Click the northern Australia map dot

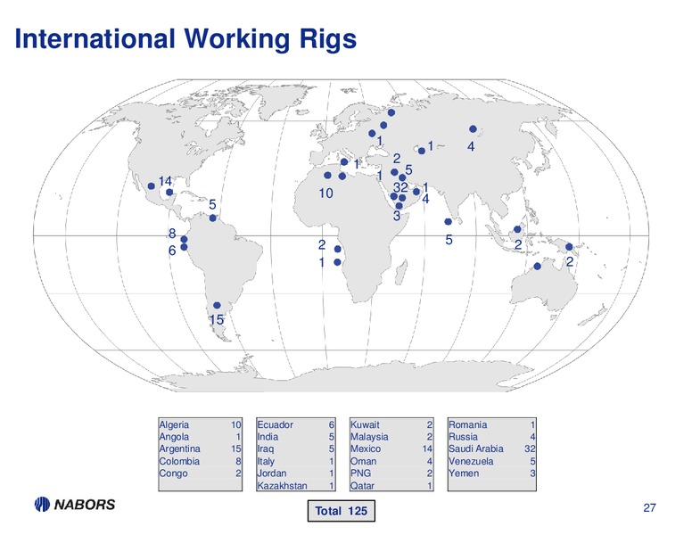tap(537, 267)
